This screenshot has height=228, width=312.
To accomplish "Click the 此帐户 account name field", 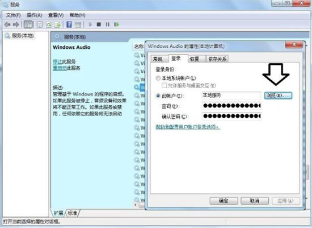I will click(x=231, y=96).
